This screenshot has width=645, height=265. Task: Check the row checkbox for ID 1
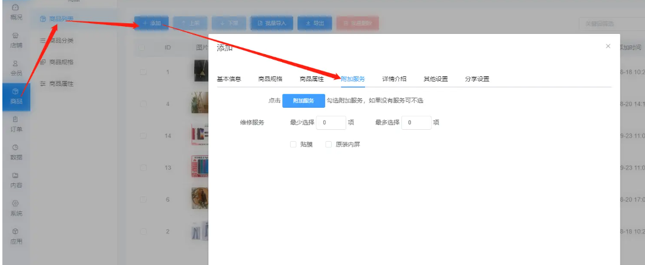[143, 72]
